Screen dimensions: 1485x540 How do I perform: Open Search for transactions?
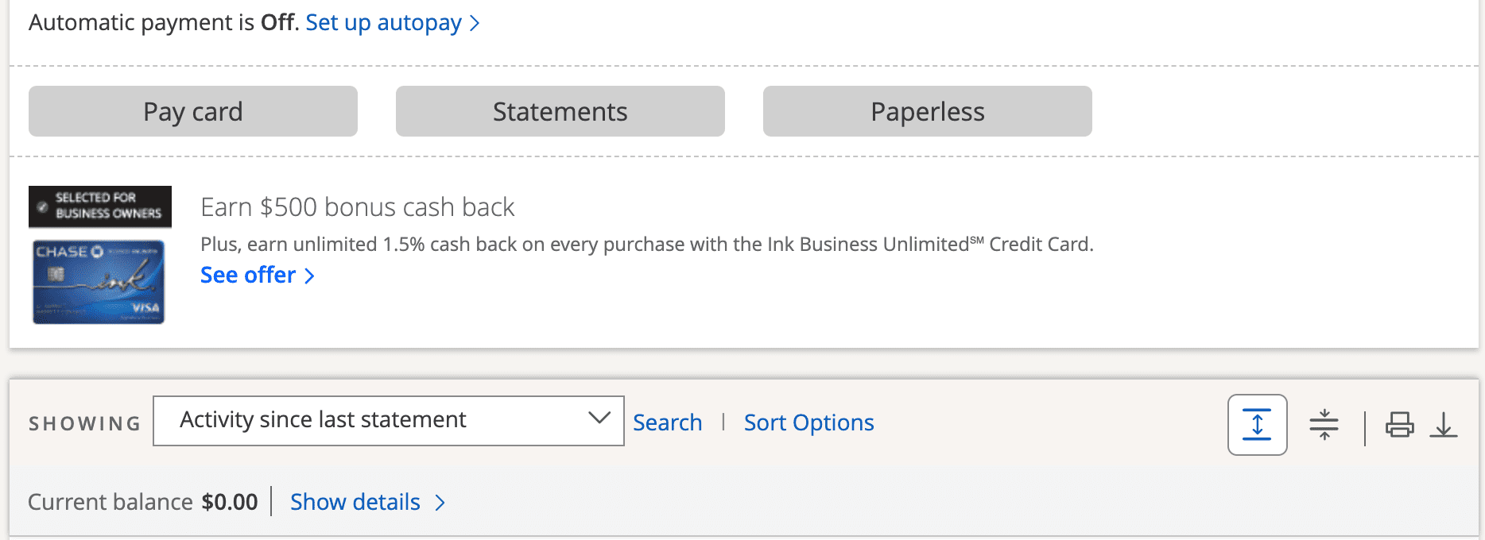coord(667,422)
